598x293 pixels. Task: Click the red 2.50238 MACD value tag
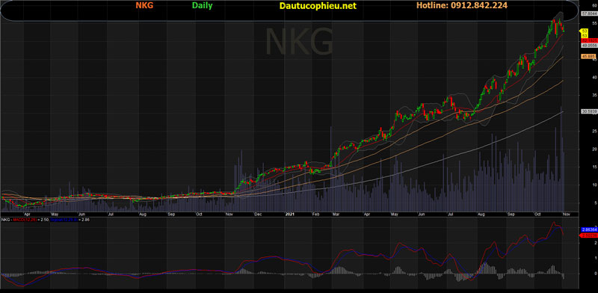coord(588,235)
